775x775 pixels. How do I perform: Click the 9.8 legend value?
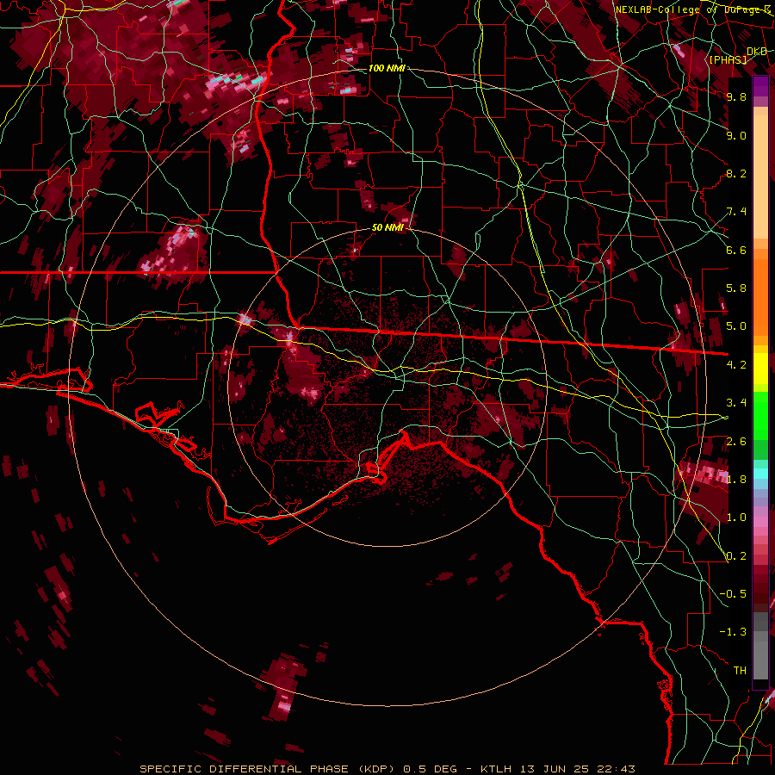[736, 97]
